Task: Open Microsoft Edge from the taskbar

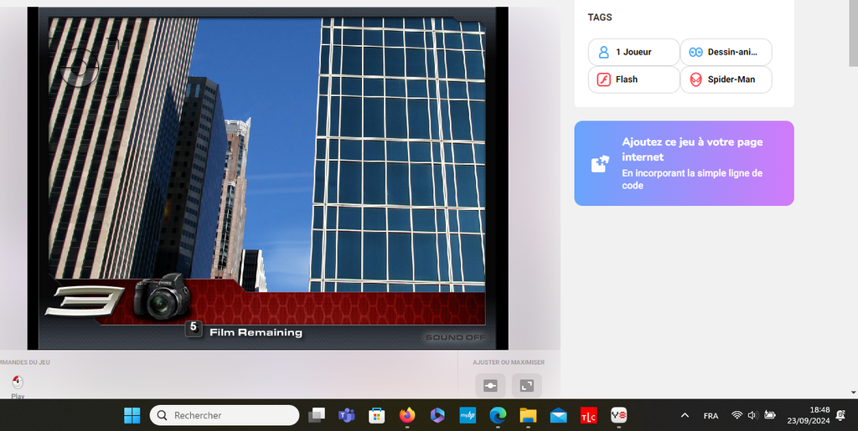Action: coord(498,415)
